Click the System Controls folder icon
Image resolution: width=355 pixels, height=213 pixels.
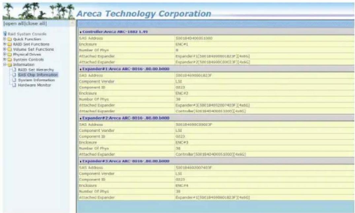[10, 60]
